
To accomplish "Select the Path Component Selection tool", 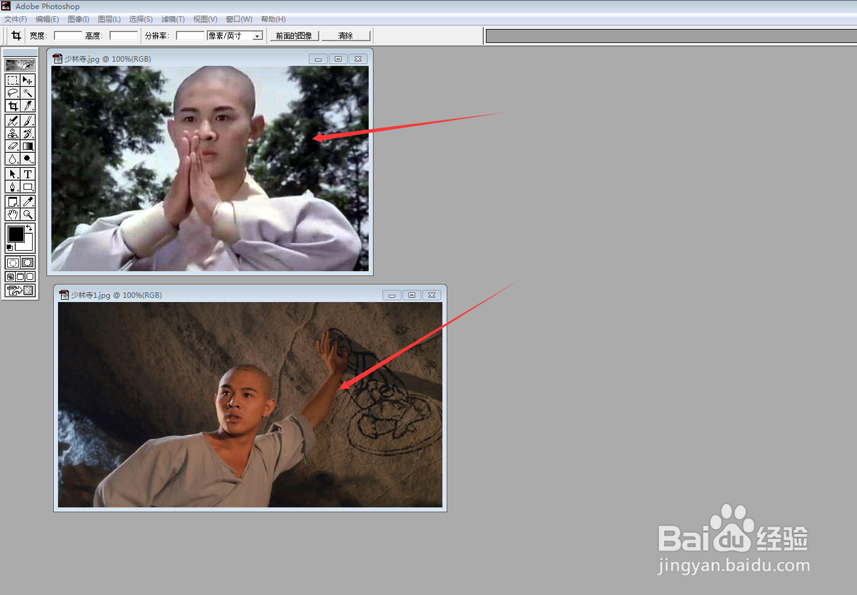I will [x=13, y=174].
